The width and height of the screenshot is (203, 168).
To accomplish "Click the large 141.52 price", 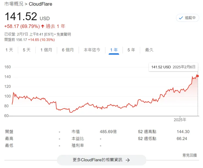I will 21,16.
